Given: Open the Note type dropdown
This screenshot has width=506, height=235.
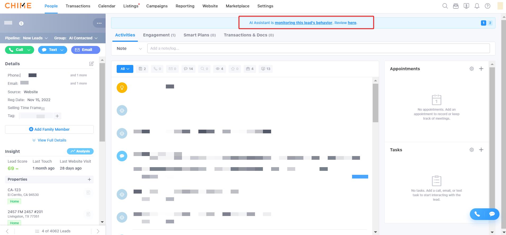Looking at the screenshot, I should [129, 49].
